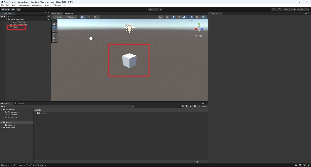Click the Hierarchy search-by-type icon
The height and width of the screenshot is (167, 311).
[x=48, y=16]
